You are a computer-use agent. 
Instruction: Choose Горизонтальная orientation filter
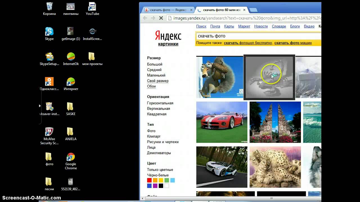(160, 103)
